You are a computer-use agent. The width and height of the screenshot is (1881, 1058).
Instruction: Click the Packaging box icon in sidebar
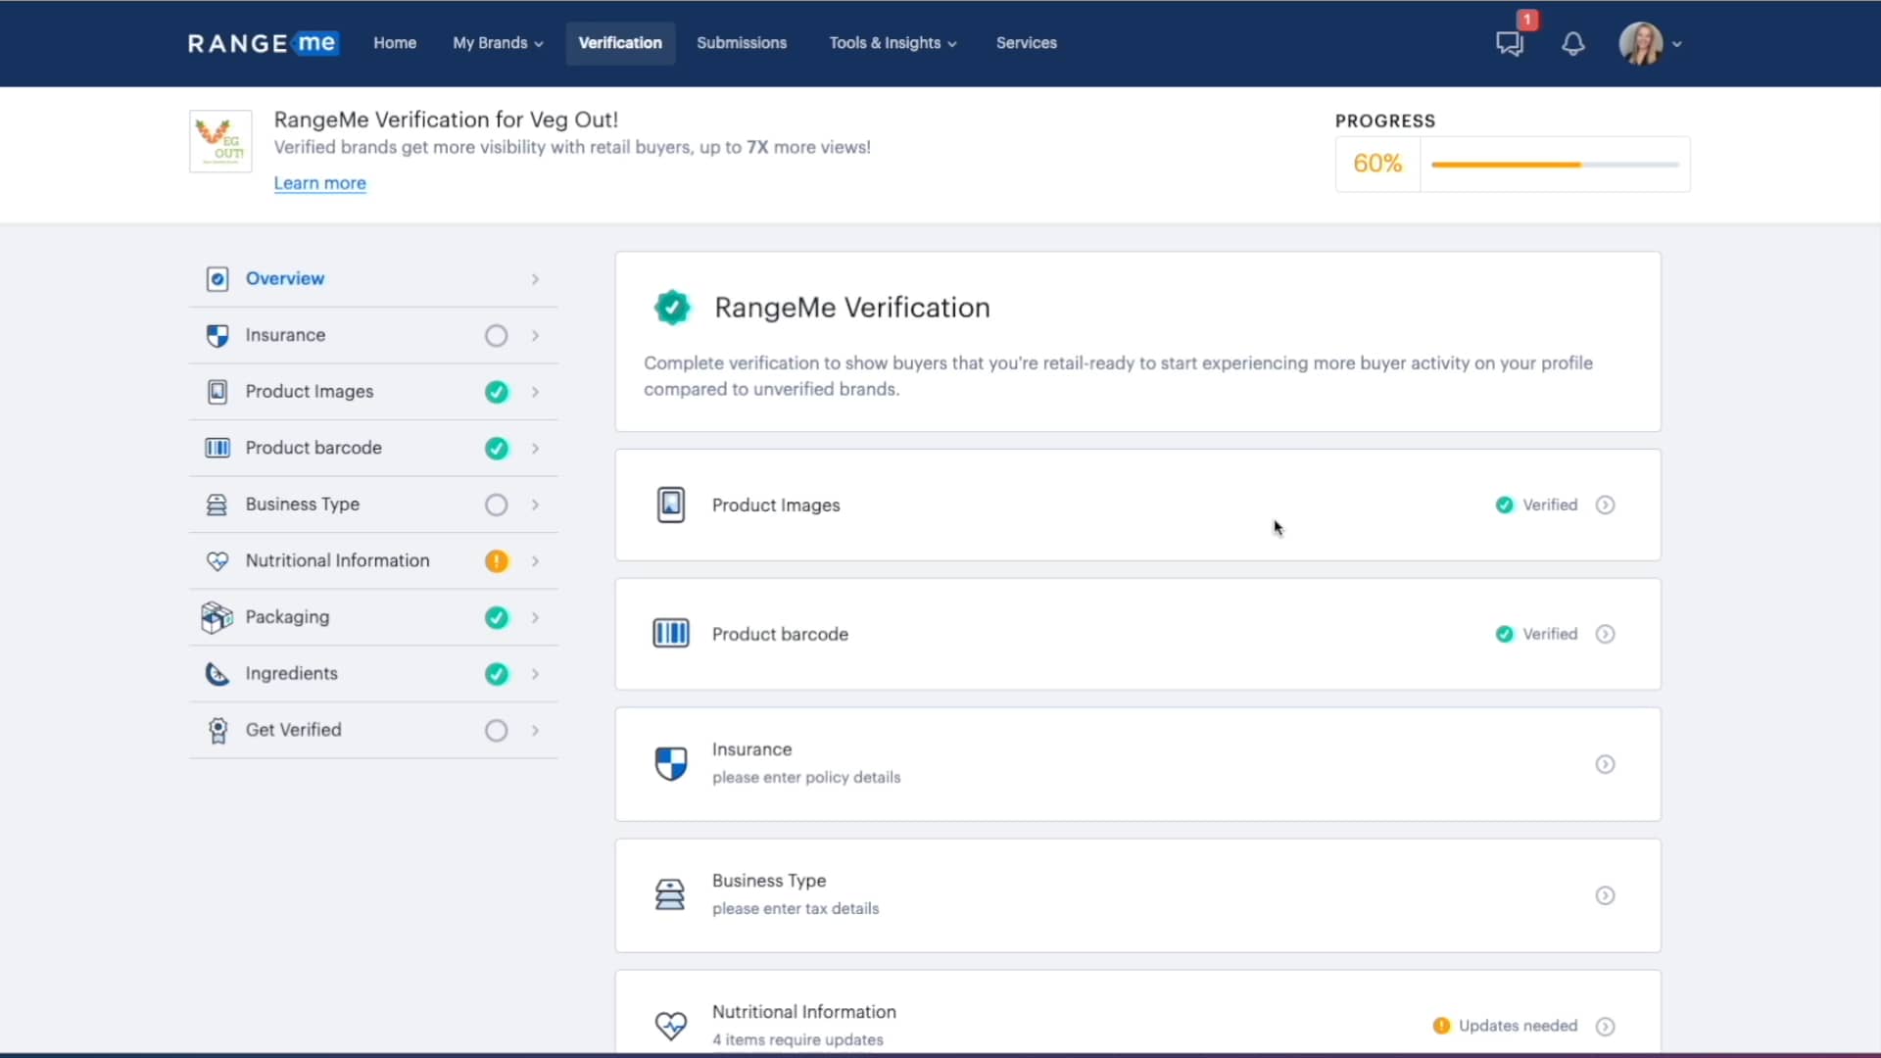[x=217, y=617]
